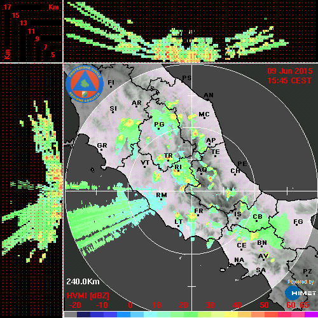Select the AQ location label
This screenshot has width=318, height=318.
[202, 170]
